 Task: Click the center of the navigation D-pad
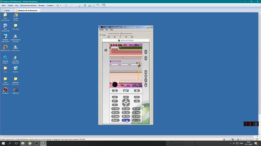click(126, 103)
